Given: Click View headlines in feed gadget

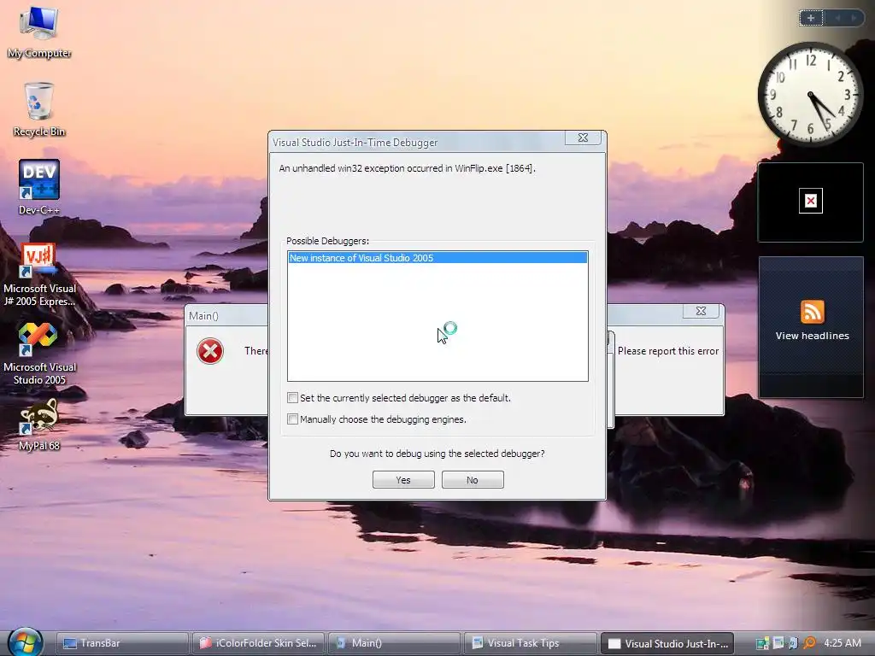Looking at the screenshot, I should [x=812, y=336].
